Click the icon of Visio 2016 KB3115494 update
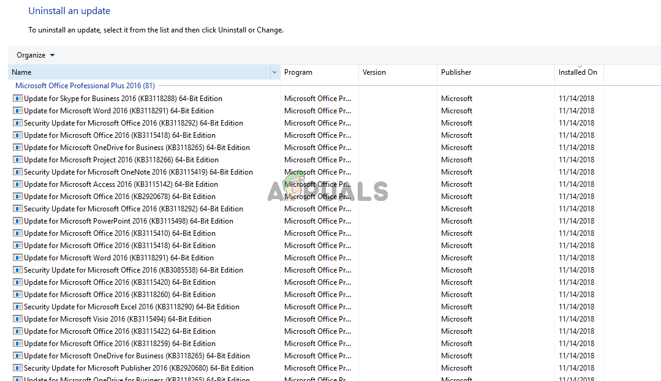Screen dimensions: 661x381 18,319
